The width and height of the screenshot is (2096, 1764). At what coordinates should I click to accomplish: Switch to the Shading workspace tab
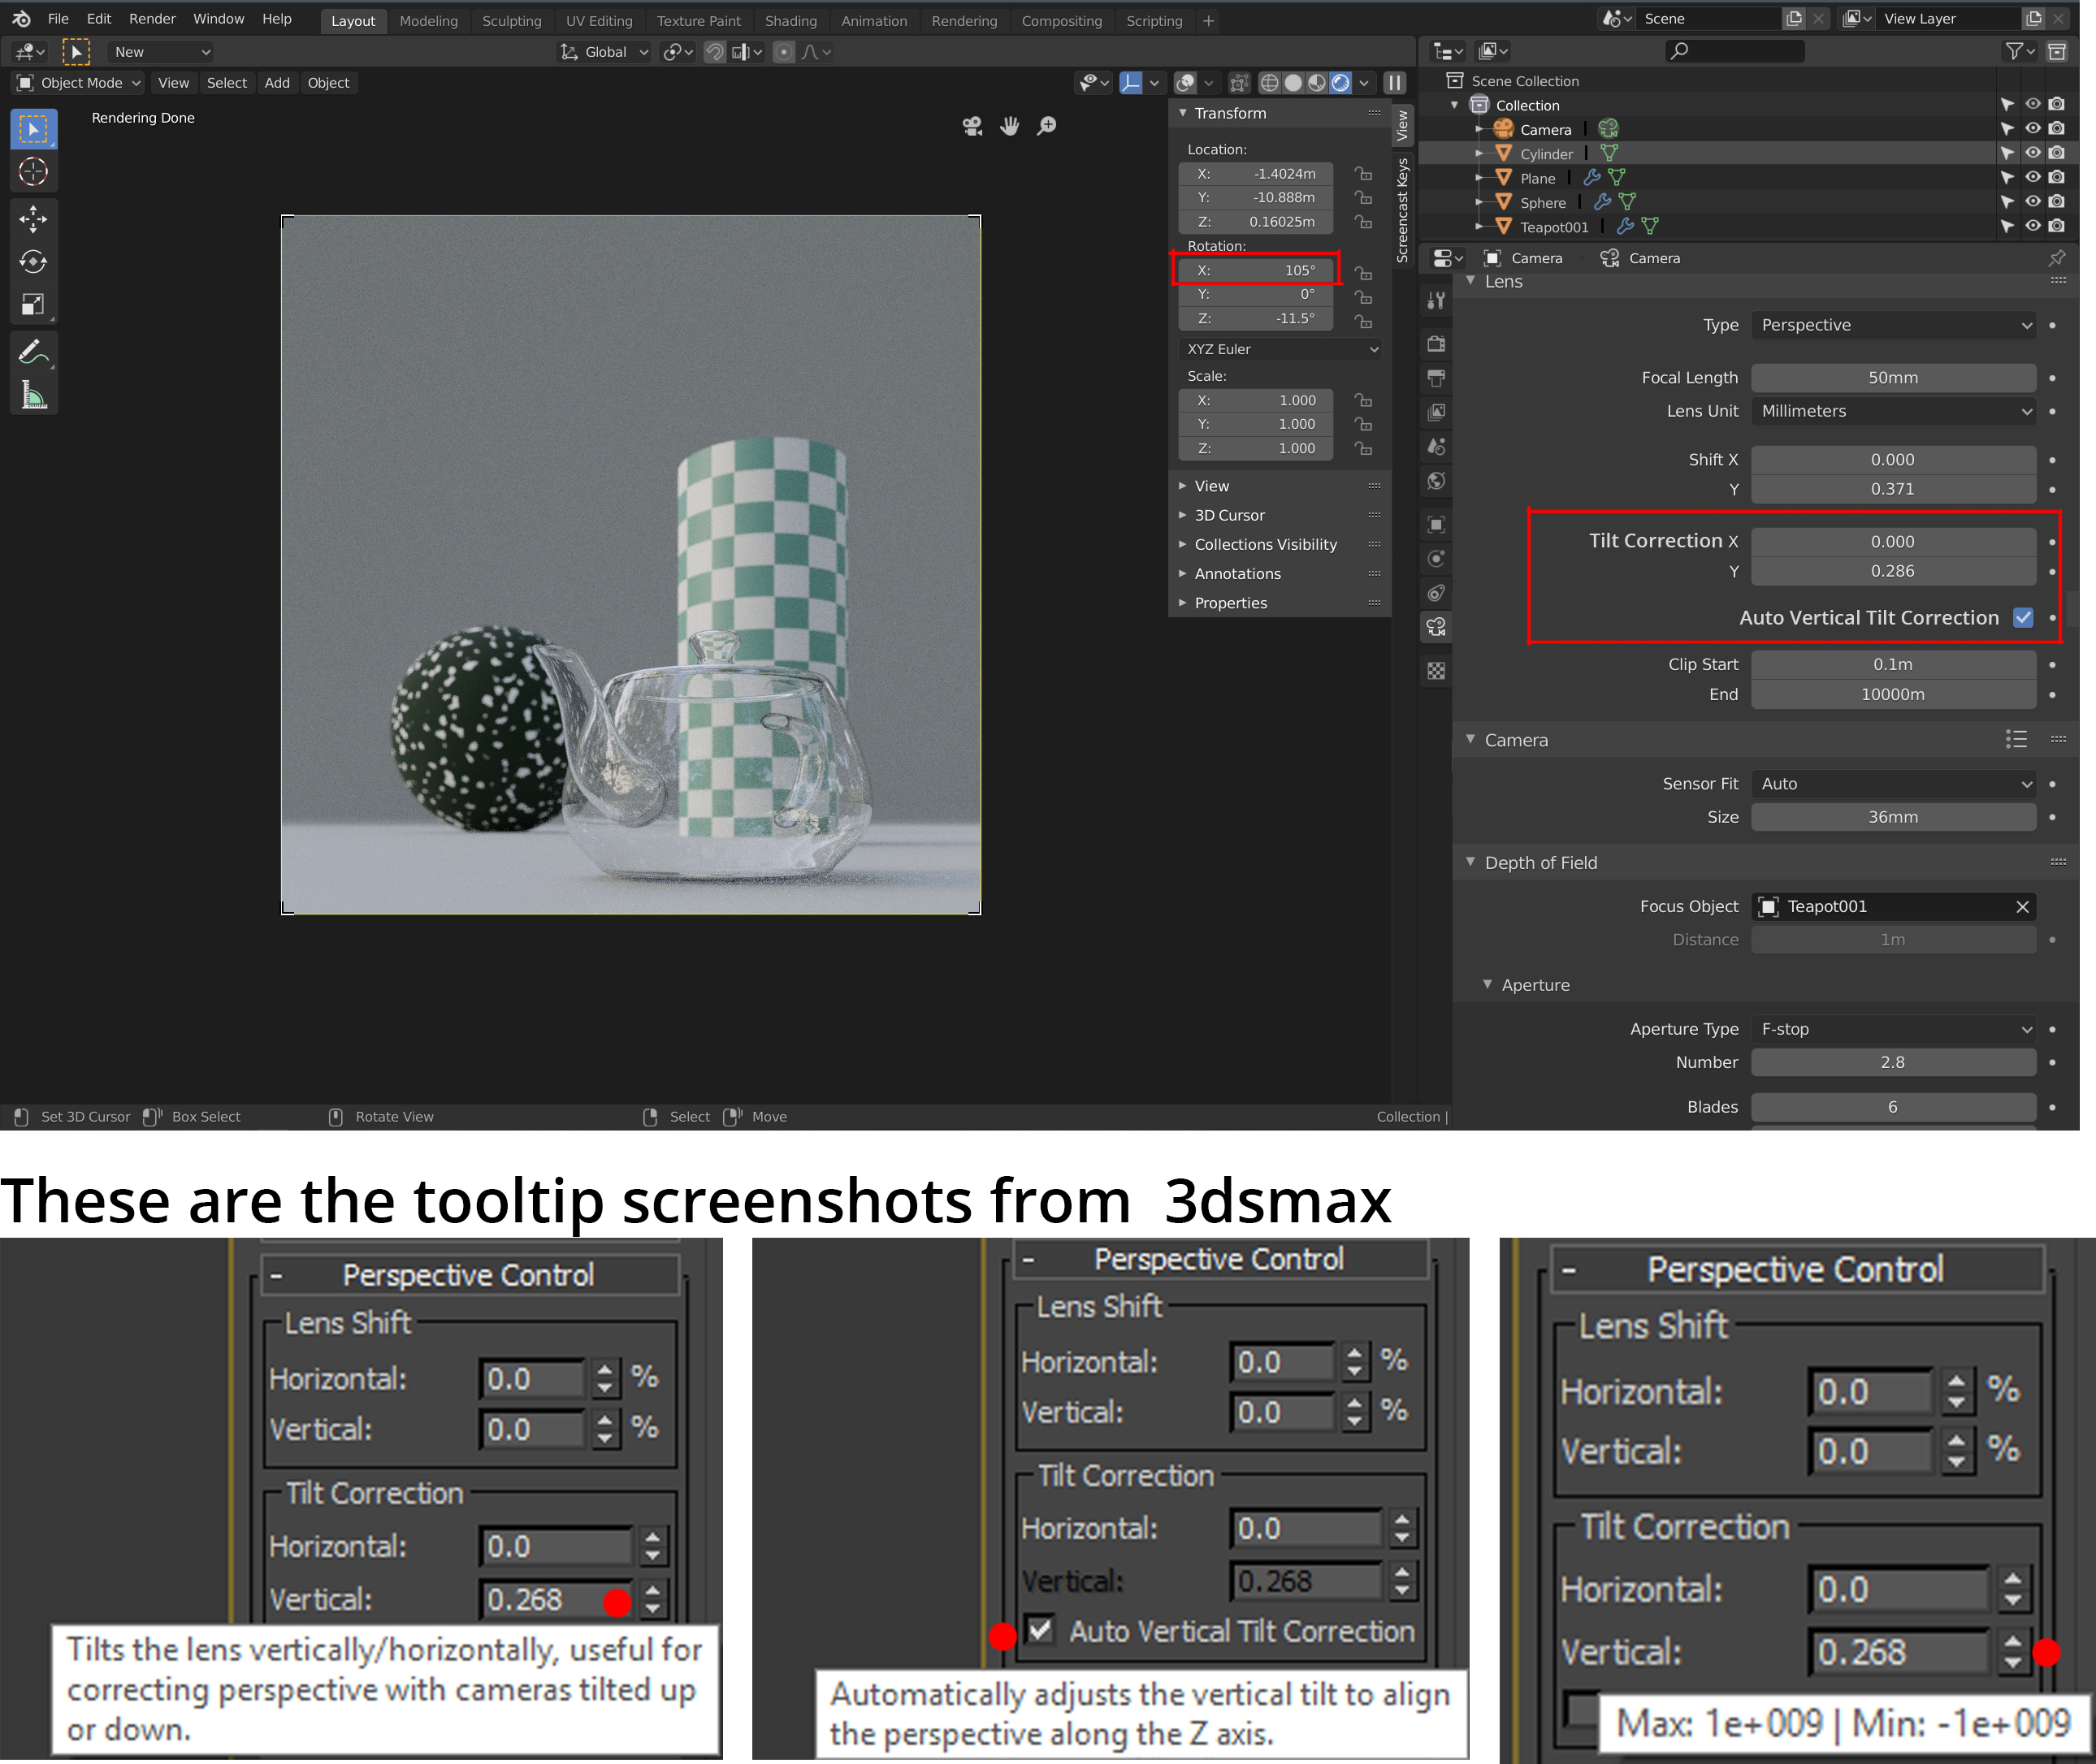pos(790,21)
